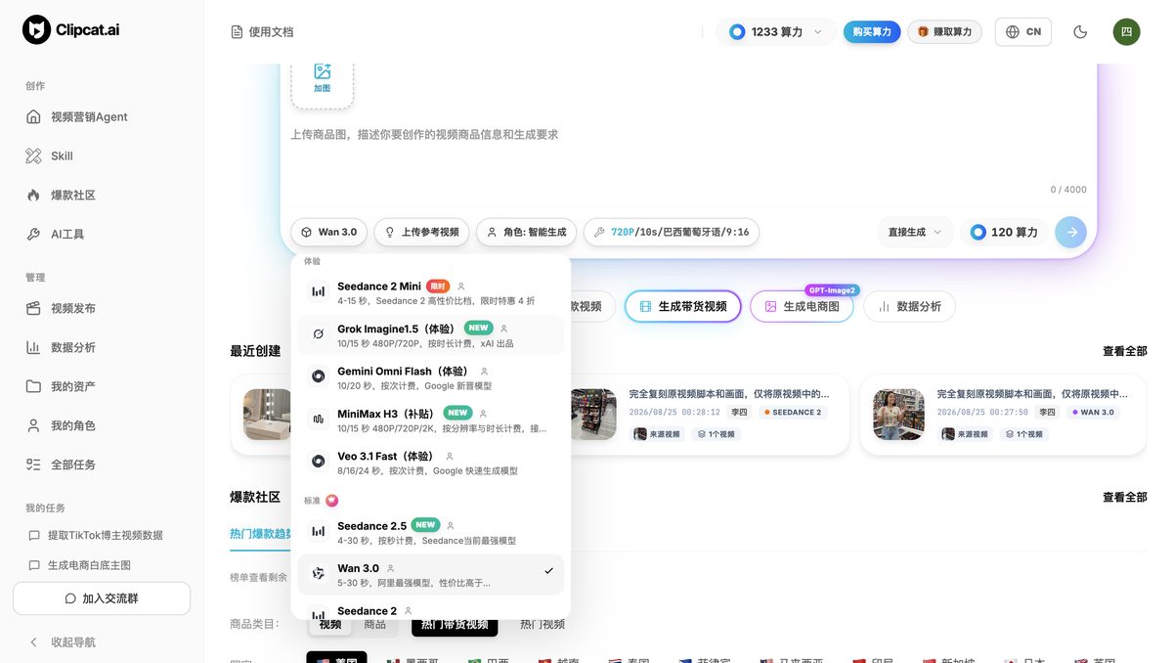Viewport: 1173px width, 663px height.
Task: Select MiniMax H3（补贴） model
Action: tap(431, 420)
